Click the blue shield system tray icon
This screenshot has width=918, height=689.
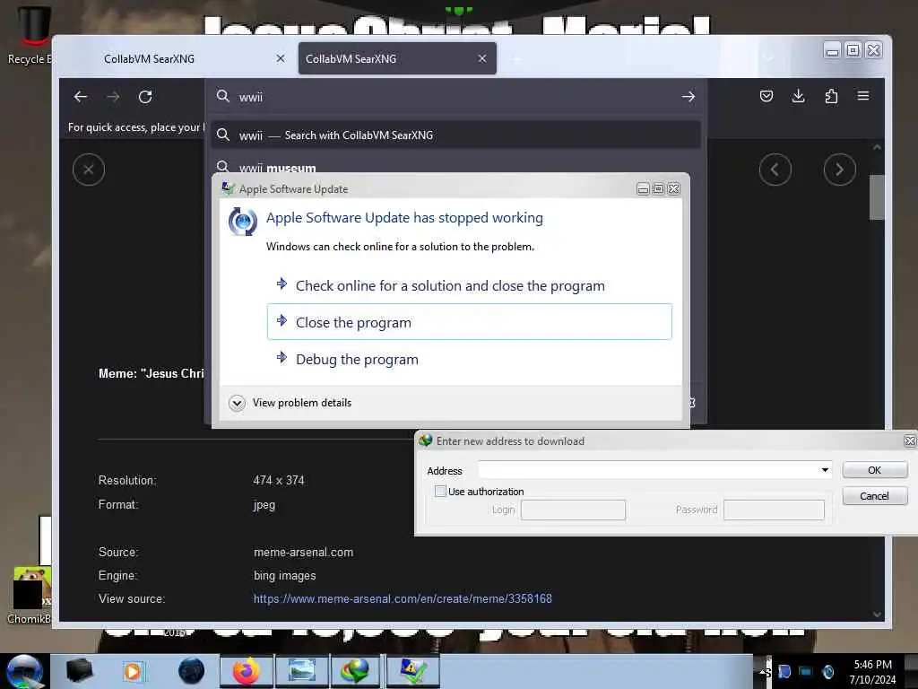pos(784,672)
